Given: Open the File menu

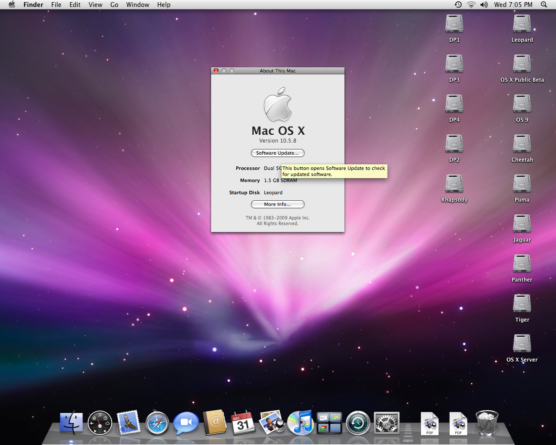Looking at the screenshot, I should (56, 5).
